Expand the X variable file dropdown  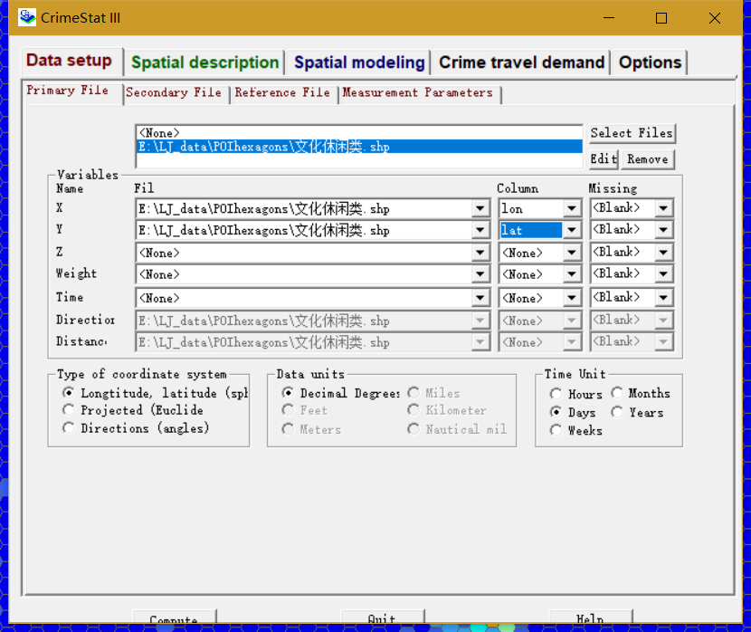coord(480,208)
